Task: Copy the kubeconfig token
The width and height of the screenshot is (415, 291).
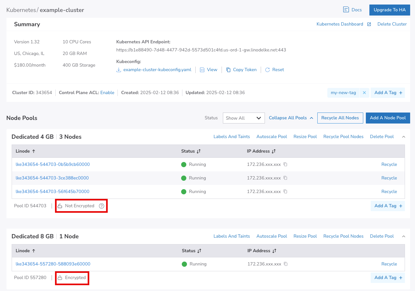Action: pyautogui.click(x=241, y=70)
